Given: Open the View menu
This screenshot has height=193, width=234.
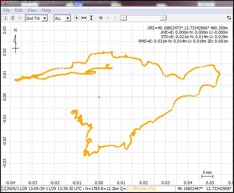Looking at the screenshot, I should point(32,10).
